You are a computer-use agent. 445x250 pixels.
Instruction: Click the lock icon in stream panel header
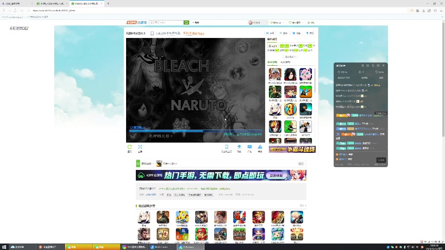373,65
